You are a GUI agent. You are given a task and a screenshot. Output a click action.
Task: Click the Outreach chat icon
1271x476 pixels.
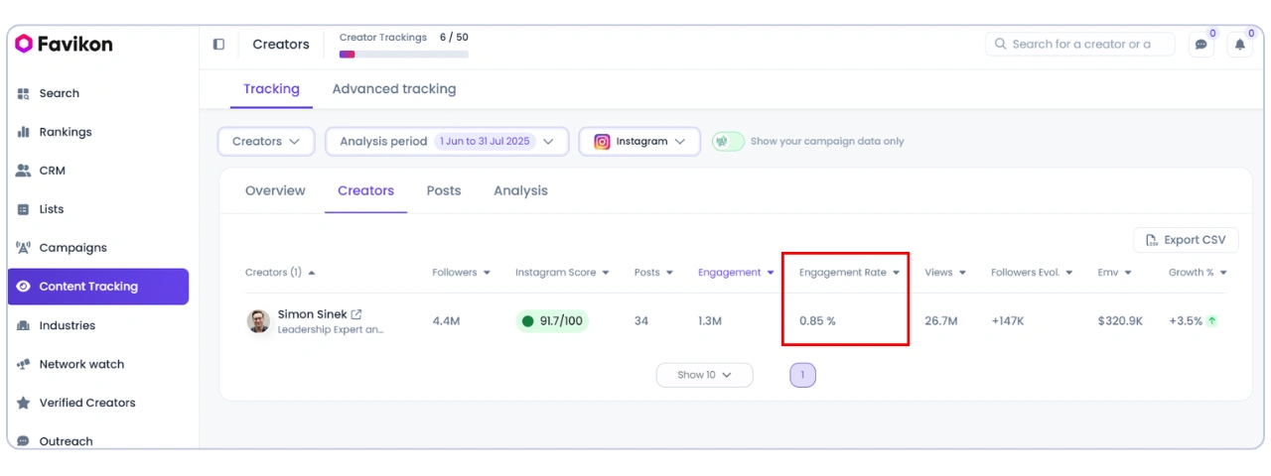point(24,441)
